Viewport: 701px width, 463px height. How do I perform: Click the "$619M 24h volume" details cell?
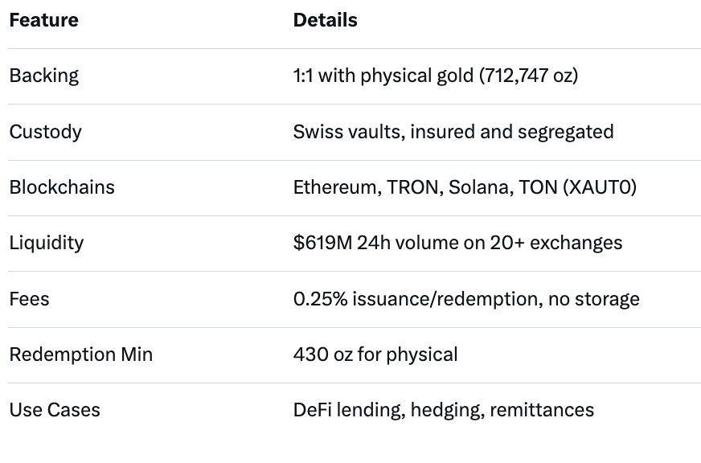pyautogui.click(x=457, y=243)
